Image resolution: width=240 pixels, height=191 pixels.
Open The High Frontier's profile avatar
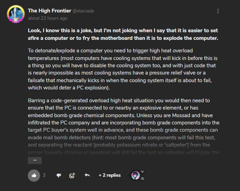pos(16,14)
